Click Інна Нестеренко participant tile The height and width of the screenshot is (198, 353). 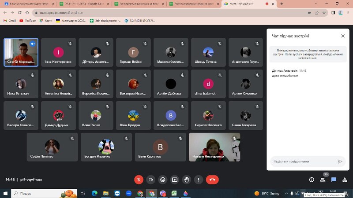click(58, 52)
